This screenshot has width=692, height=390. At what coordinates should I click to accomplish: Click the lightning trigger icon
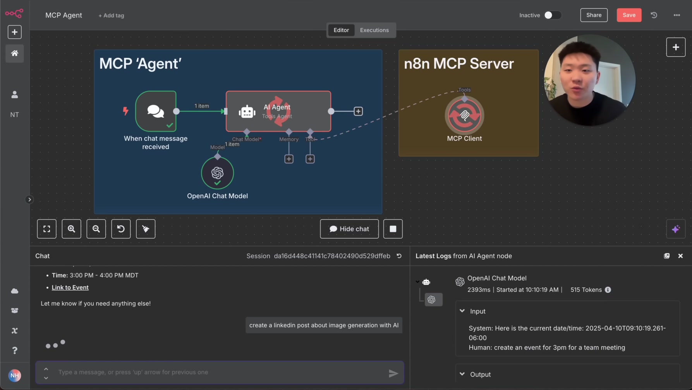(x=125, y=111)
